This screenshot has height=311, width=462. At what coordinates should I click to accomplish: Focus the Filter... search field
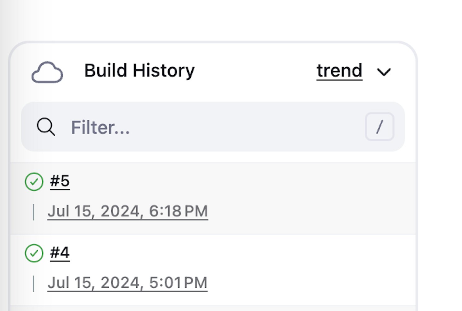(213, 127)
